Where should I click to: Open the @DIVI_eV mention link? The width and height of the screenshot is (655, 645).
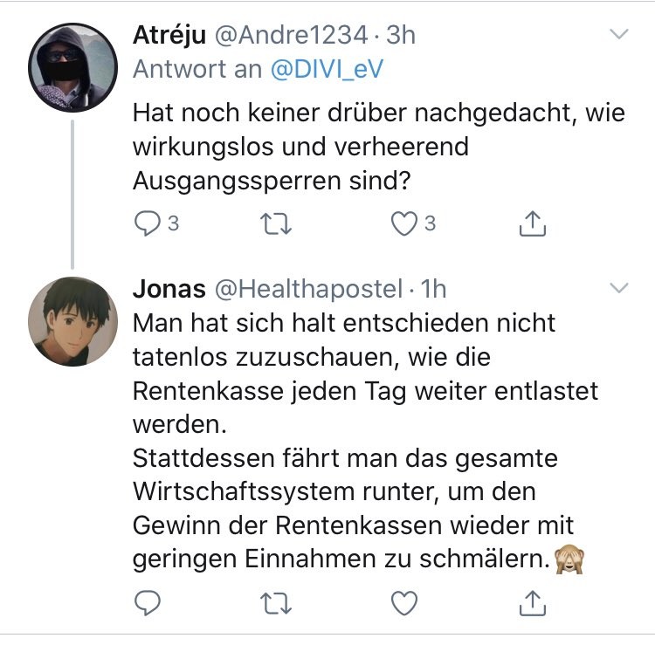pyautogui.click(x=327, y=70)
